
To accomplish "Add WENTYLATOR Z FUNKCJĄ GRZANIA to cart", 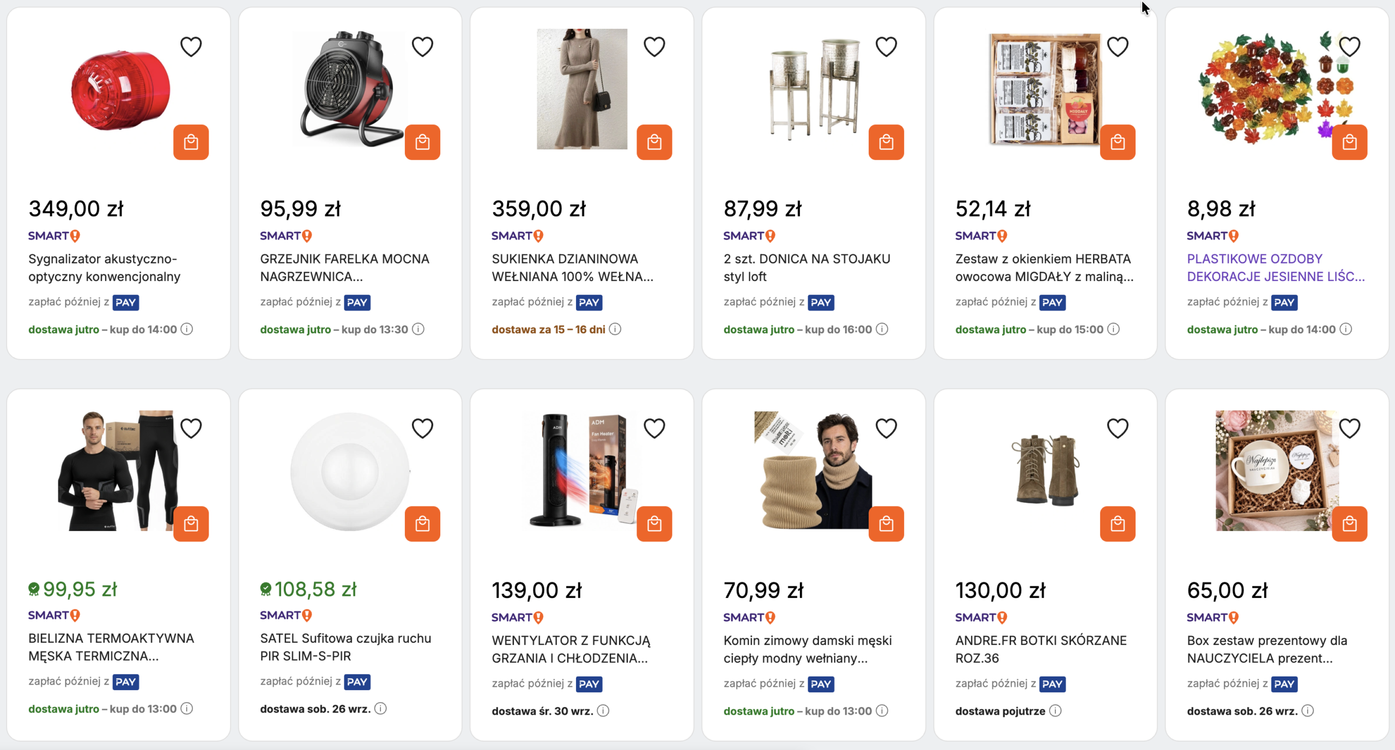I will (654, 524).
